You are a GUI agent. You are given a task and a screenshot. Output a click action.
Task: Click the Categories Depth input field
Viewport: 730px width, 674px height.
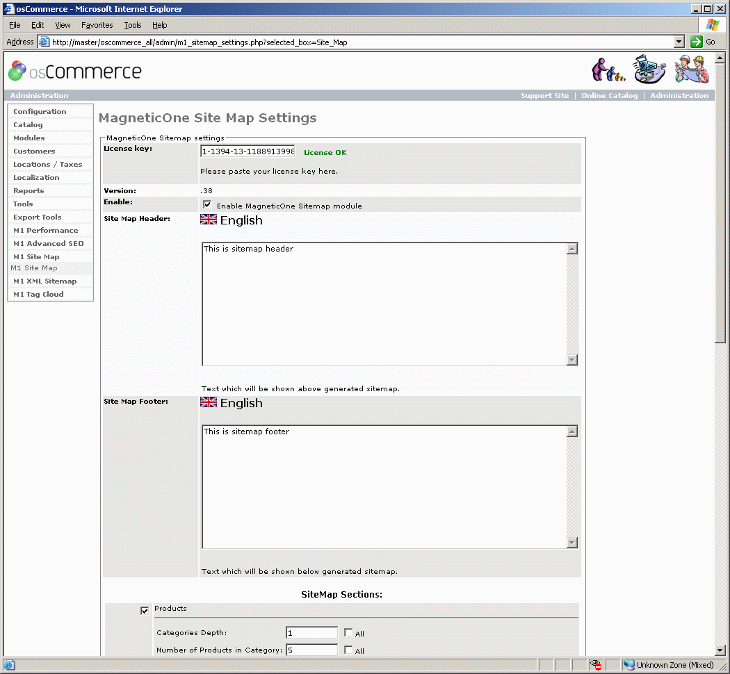tap(311, 632)
